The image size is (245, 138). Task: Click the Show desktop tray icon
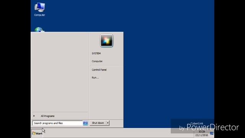coord(212,133)
